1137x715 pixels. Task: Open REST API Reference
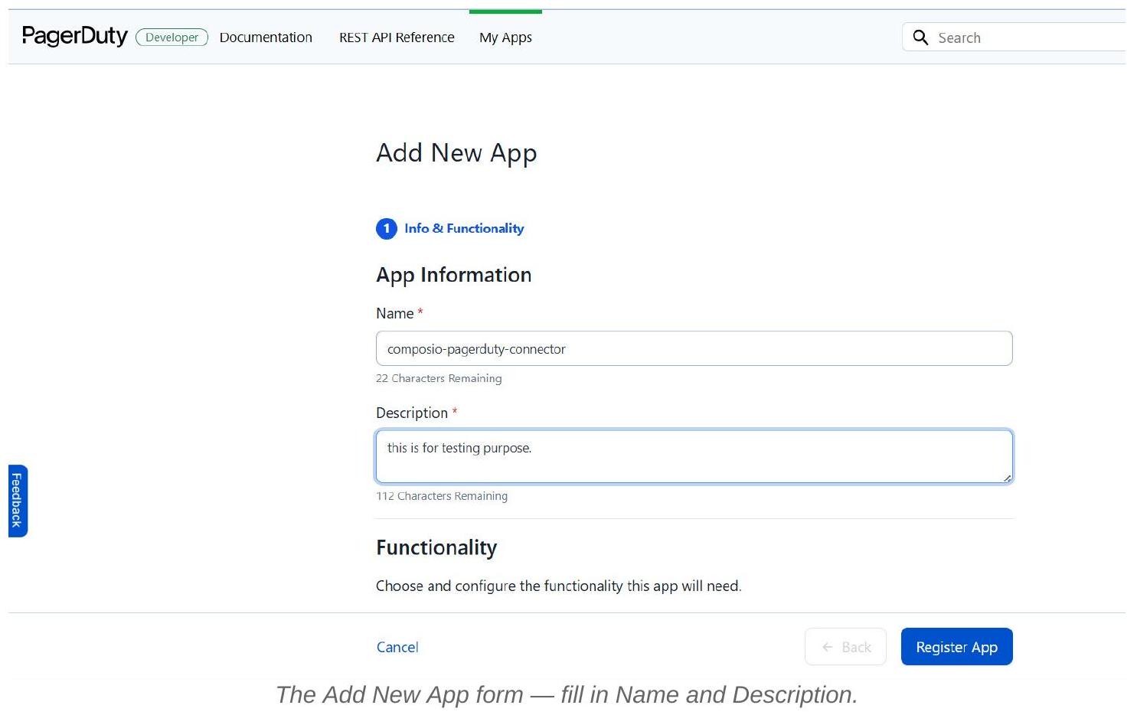click(x=397, y=38)
